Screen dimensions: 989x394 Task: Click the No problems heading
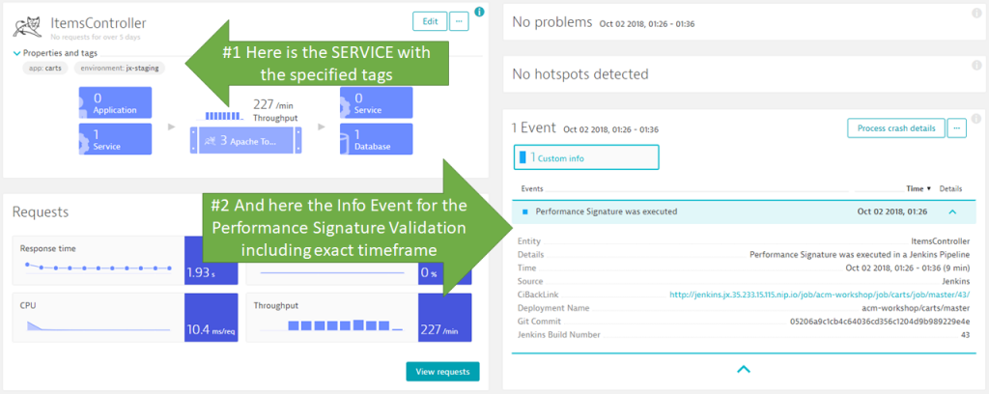(x=551, y=23)
